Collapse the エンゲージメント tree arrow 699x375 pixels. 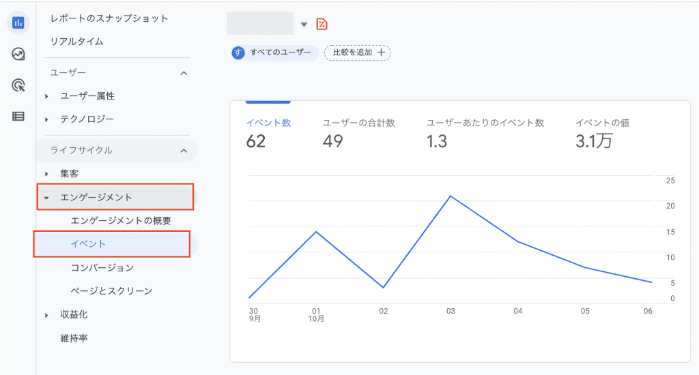point(46,198)
